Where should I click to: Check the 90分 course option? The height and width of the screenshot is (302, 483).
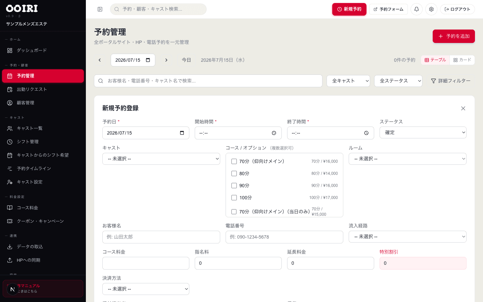coord(234,186)
